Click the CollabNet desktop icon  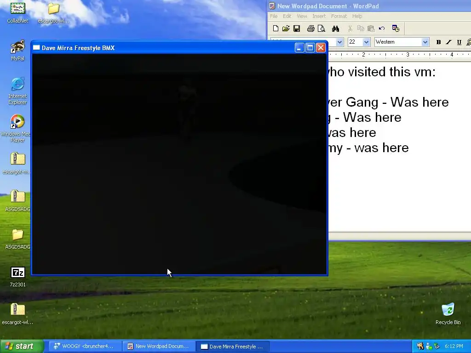[18, 12]
